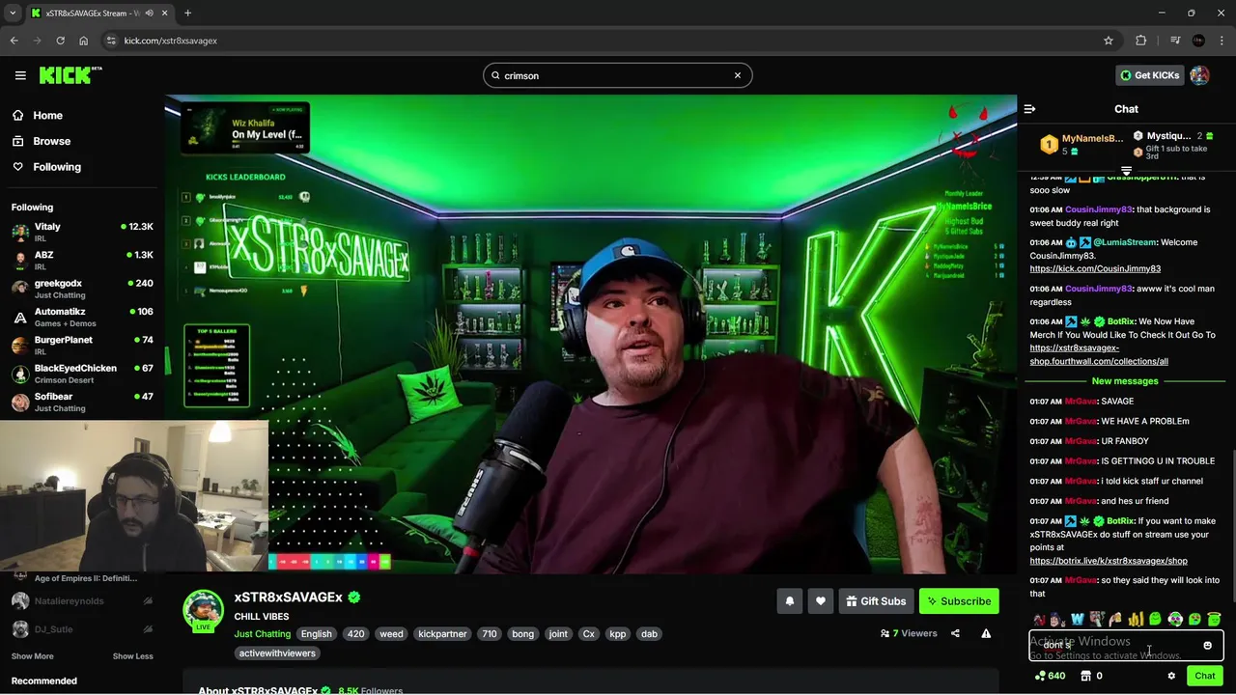The image size is (1236, 695).
Task: Bookmark this page with star icon
Action: click(x=1109, y=41)
